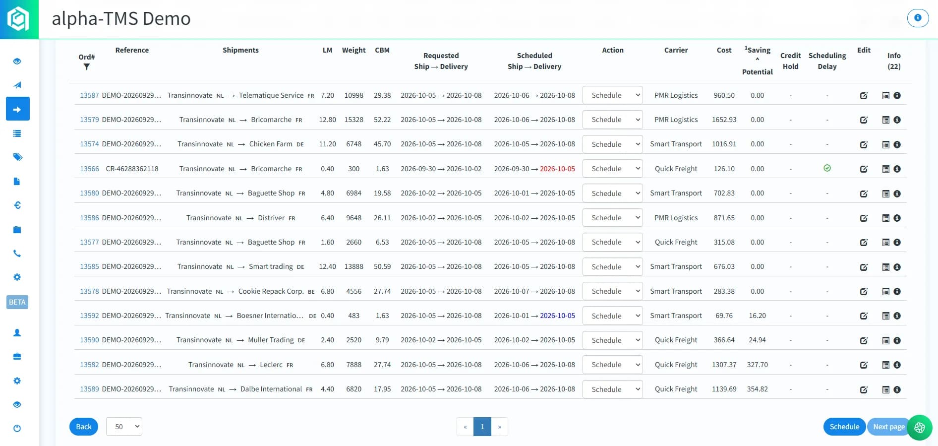
Task: Click the info button beside the page title
Action: [x=918, y=18]
